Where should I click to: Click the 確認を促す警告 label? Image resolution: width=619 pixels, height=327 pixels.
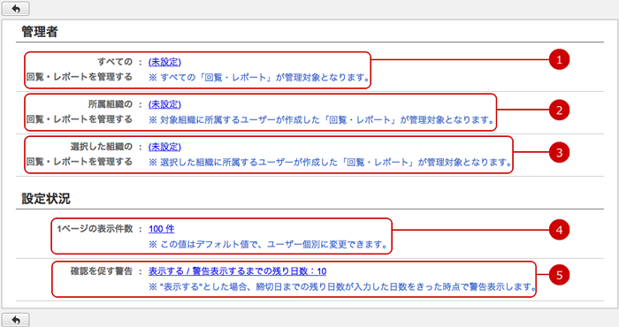tap(102, 271)
